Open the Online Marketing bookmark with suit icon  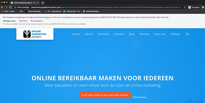click(33, 12)
